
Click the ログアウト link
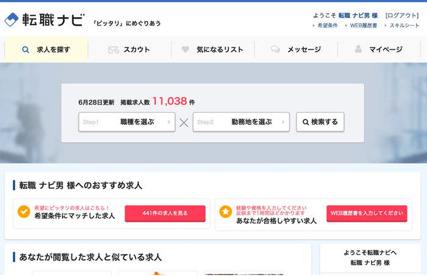pos(402,15)
